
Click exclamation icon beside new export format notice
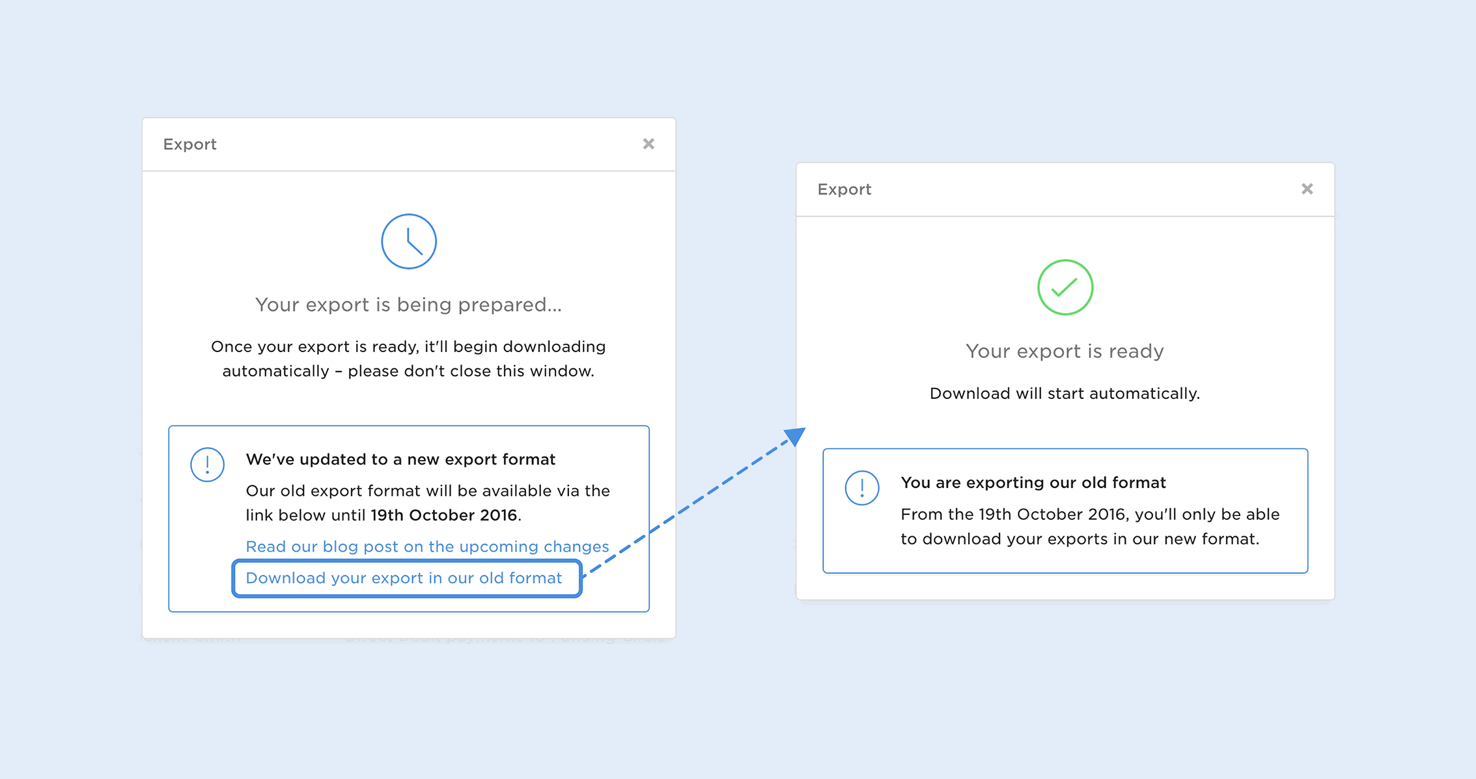point(207,464)
